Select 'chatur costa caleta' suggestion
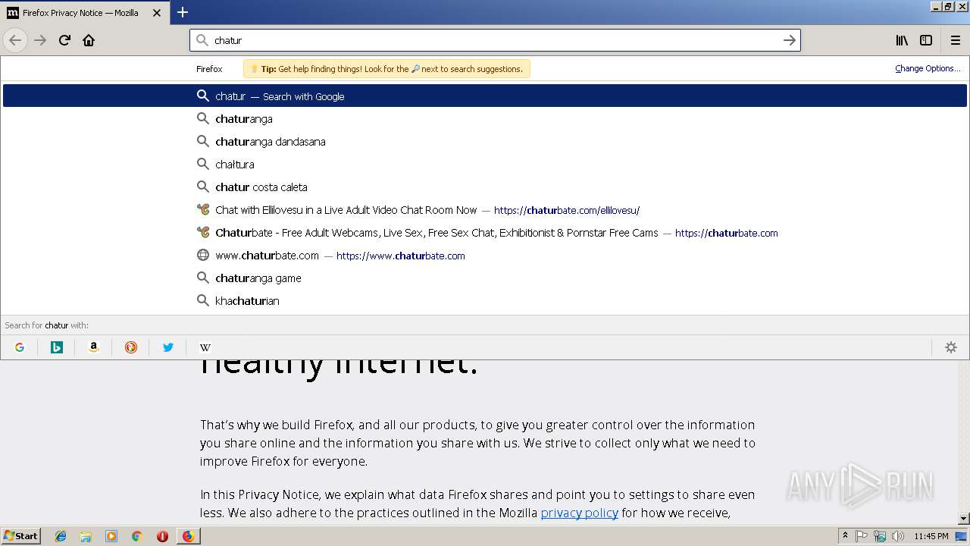The width and height of the screenshot is (970, 546). (x=485, y=187)
